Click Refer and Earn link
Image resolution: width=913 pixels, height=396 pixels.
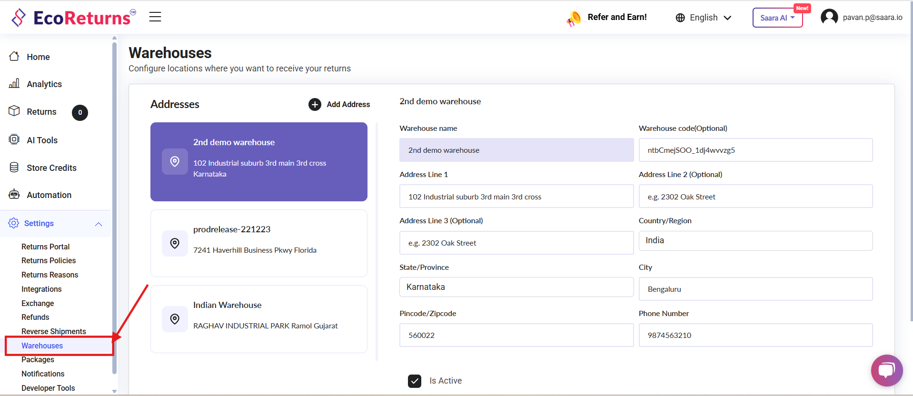tap(616, 17)
